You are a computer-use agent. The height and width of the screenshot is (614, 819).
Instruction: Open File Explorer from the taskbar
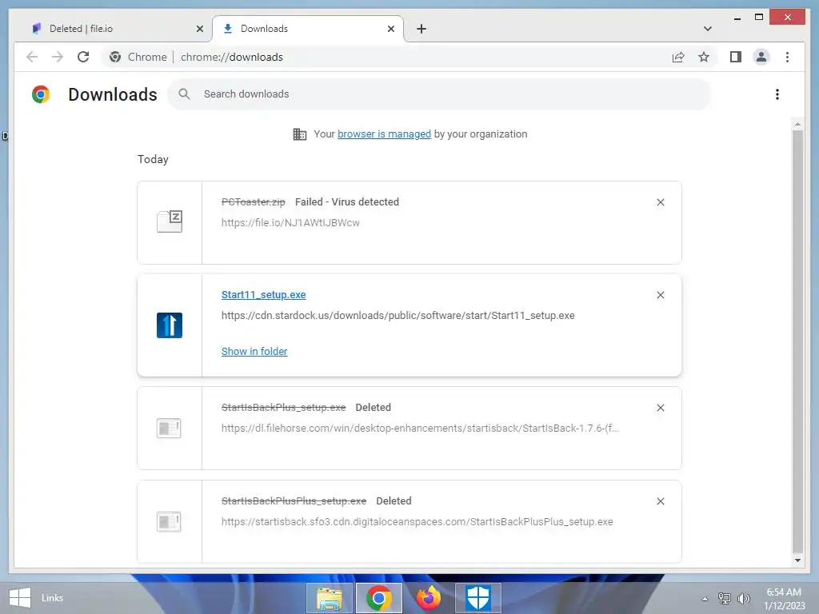coord(329,598)
